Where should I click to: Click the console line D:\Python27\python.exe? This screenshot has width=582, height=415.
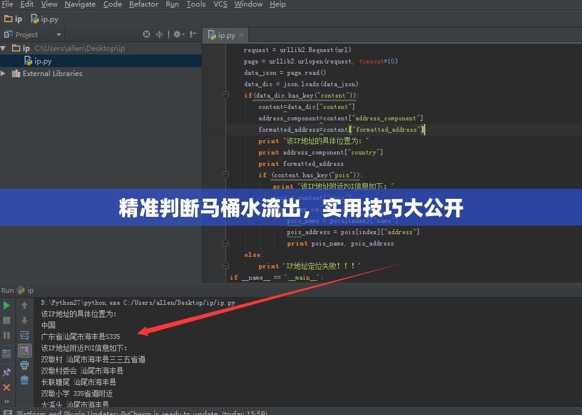[138, 302]
